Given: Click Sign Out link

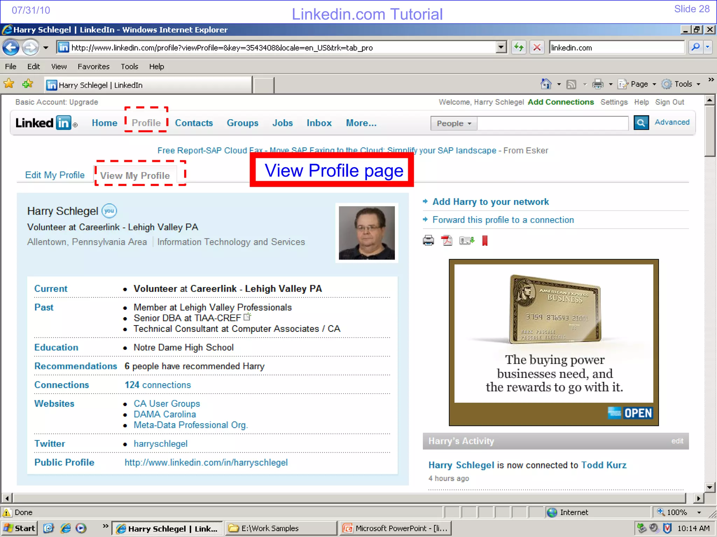Looking at the screenshot, I should pos(670,102).
